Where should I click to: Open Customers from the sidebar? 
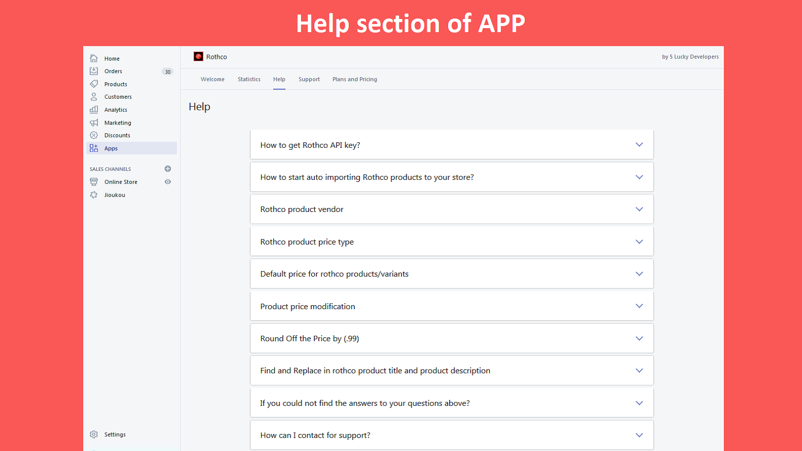coord(94,96)
